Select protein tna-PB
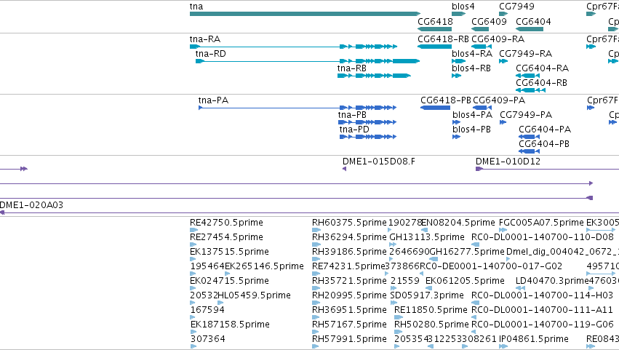The image size is (619, 350). tap(352, 115)
